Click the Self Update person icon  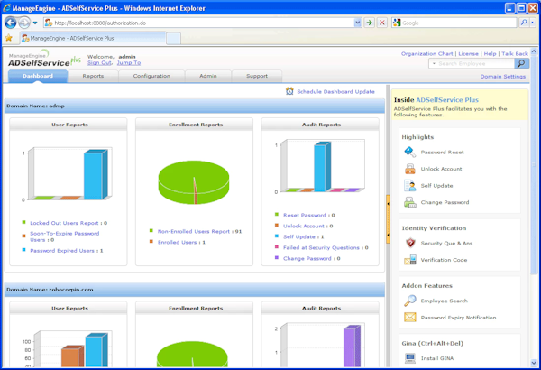pyautogui.click(x=410, y=186)
